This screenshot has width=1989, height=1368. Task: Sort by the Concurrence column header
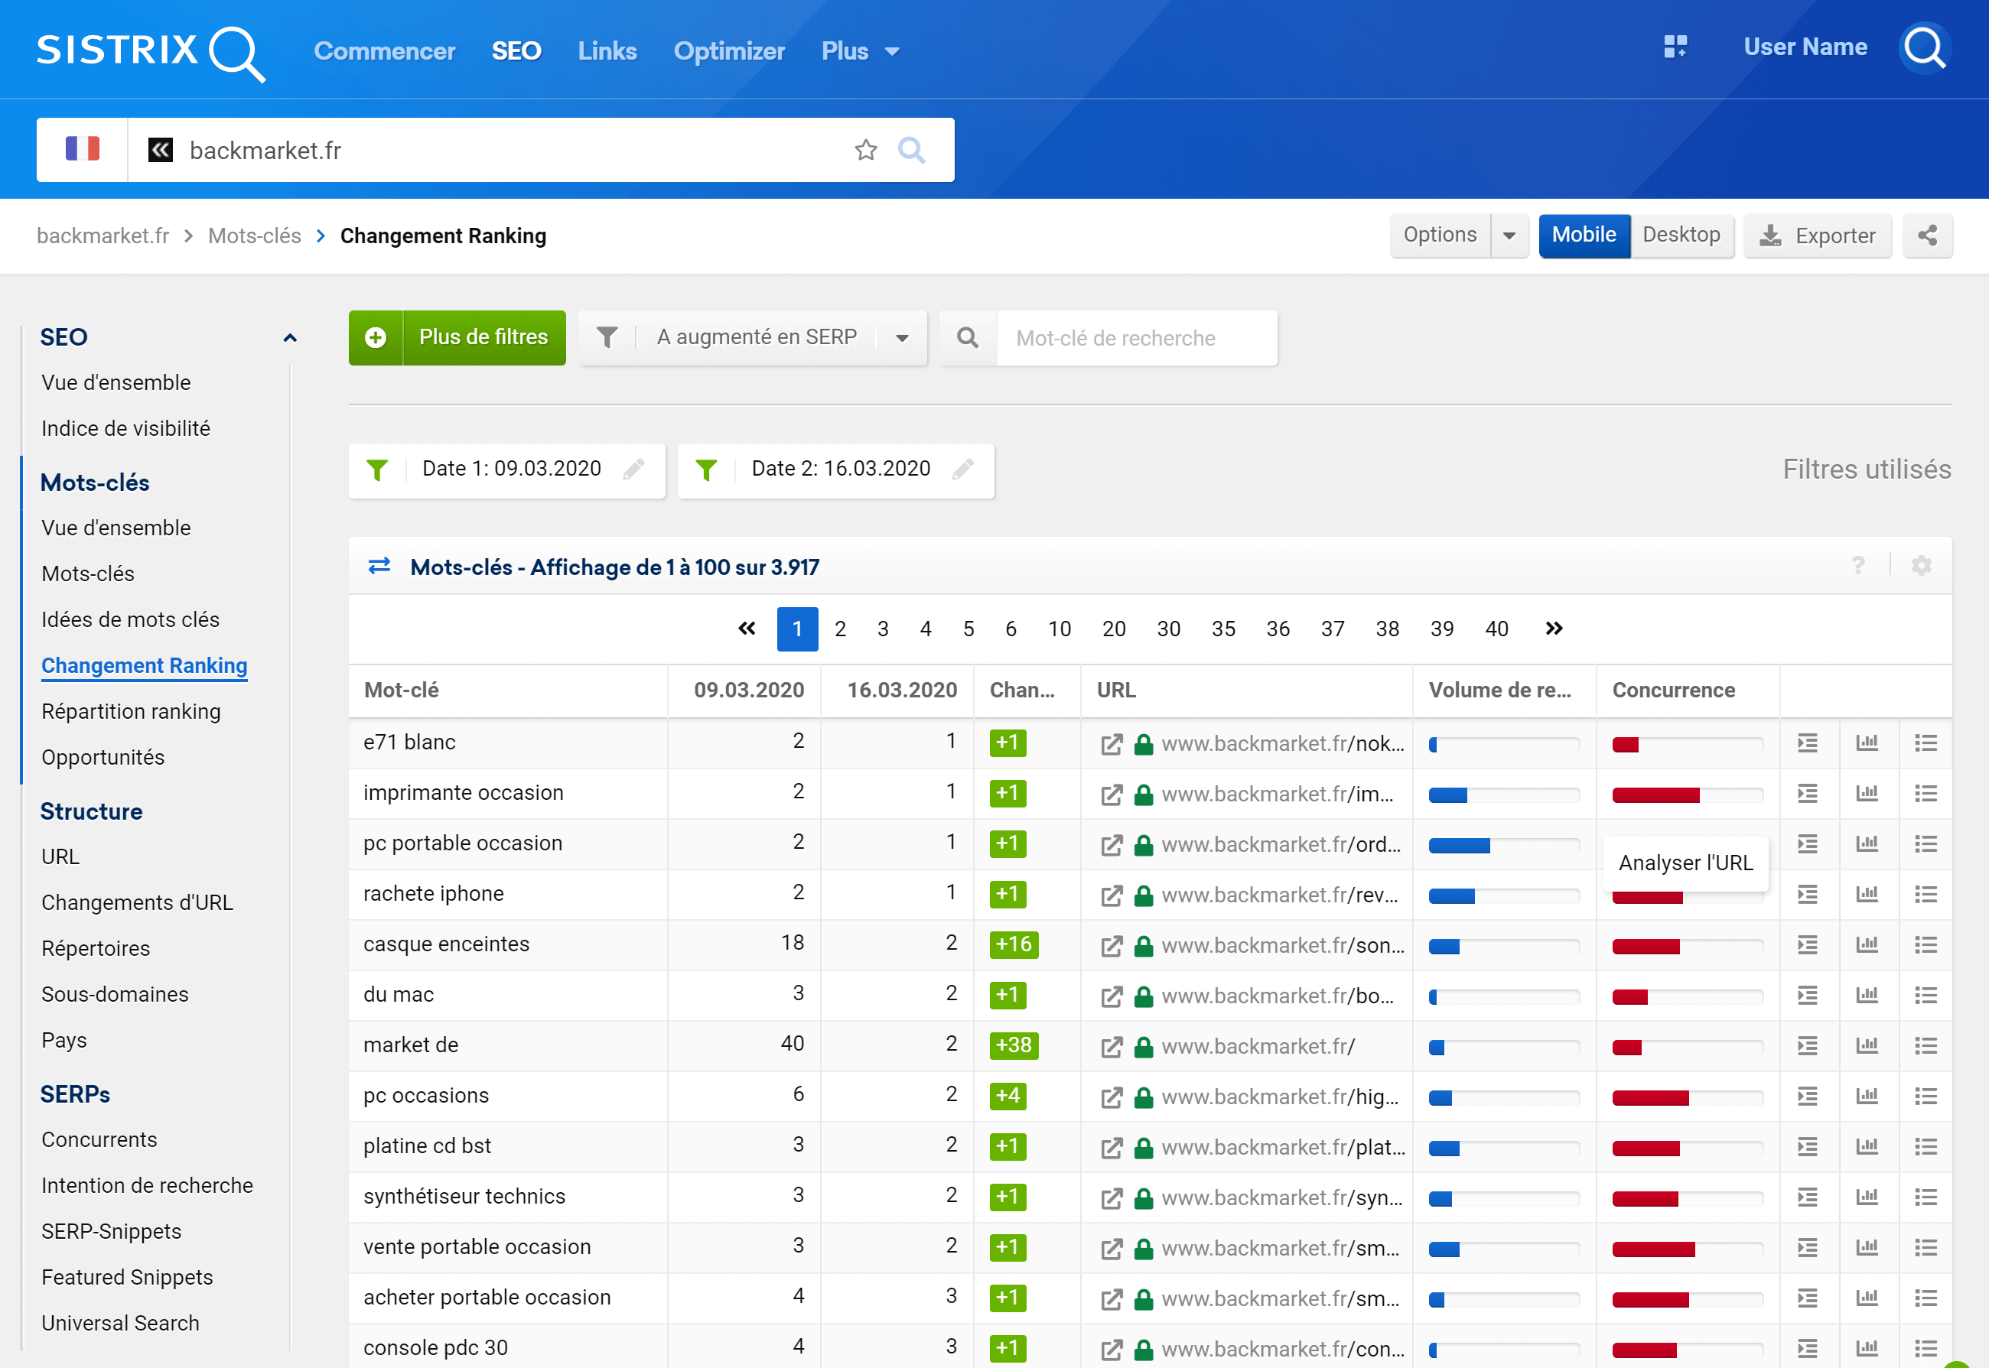pos(1672,690)
